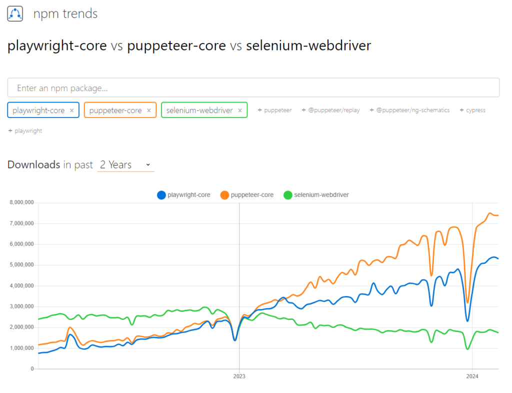Toggle selenium-webdriver series via green legend dot
Image resolution: width=512 pixels, height=393 pixels.
(287, 195)
